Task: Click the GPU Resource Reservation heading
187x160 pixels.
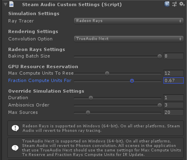Action: [43, 67]
